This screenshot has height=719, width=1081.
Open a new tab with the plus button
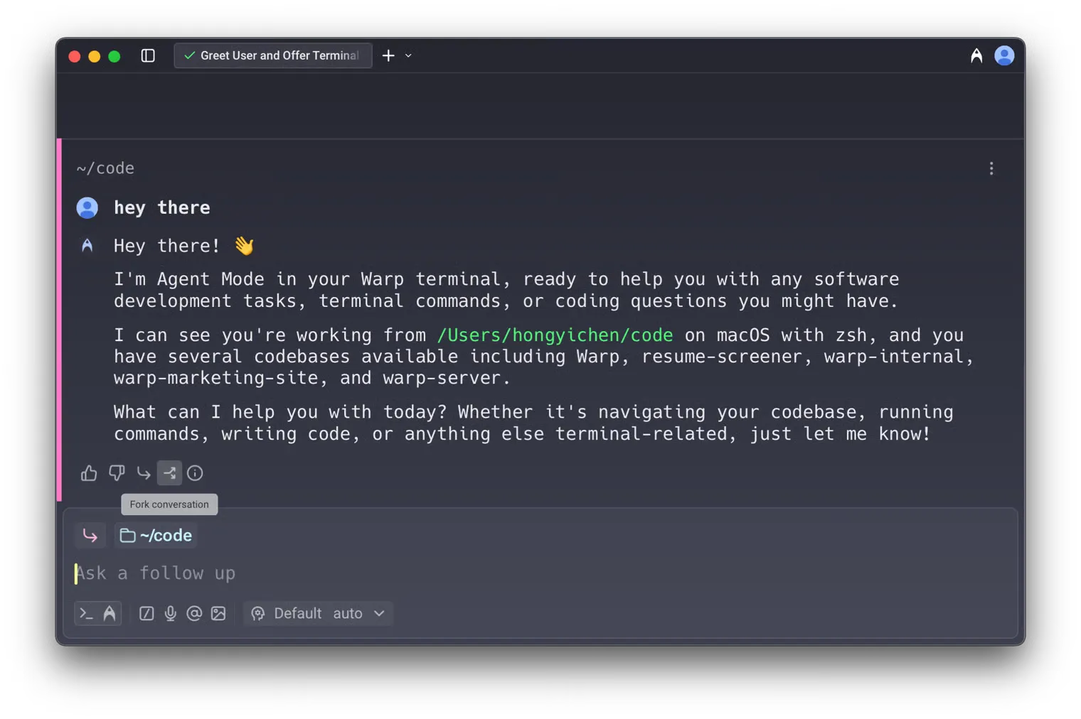(x=388, y=55)
